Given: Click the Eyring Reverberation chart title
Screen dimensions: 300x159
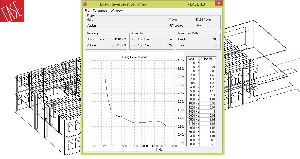Looking at the screenshot, I should (x=134, y=57).
